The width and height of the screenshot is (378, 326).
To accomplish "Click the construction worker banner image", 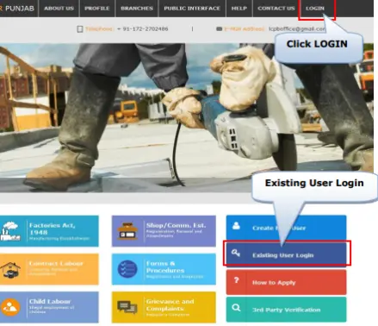I will (x=187, y=118).
